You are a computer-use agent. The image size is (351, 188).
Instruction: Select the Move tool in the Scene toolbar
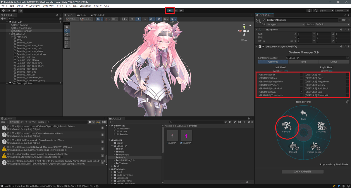click(x=67, y=31)
